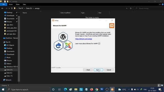Select Data (F:) drive
The width and height of the screenshot is (164, 92).
click(x=9, y=76)
